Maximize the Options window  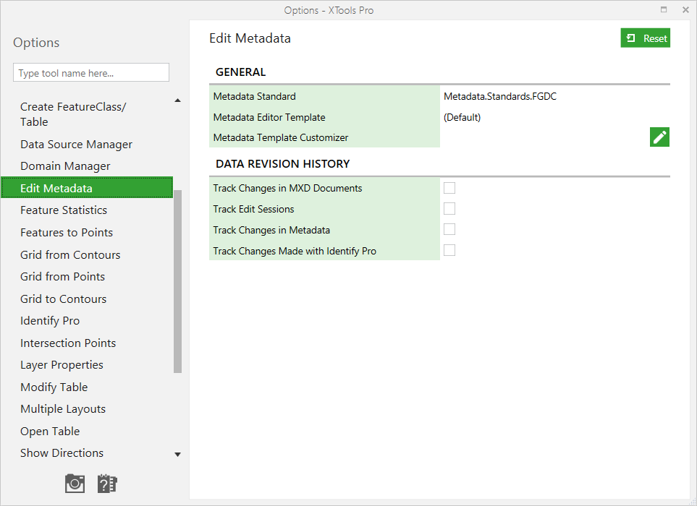pyautogui.click(x=664, y=10)
